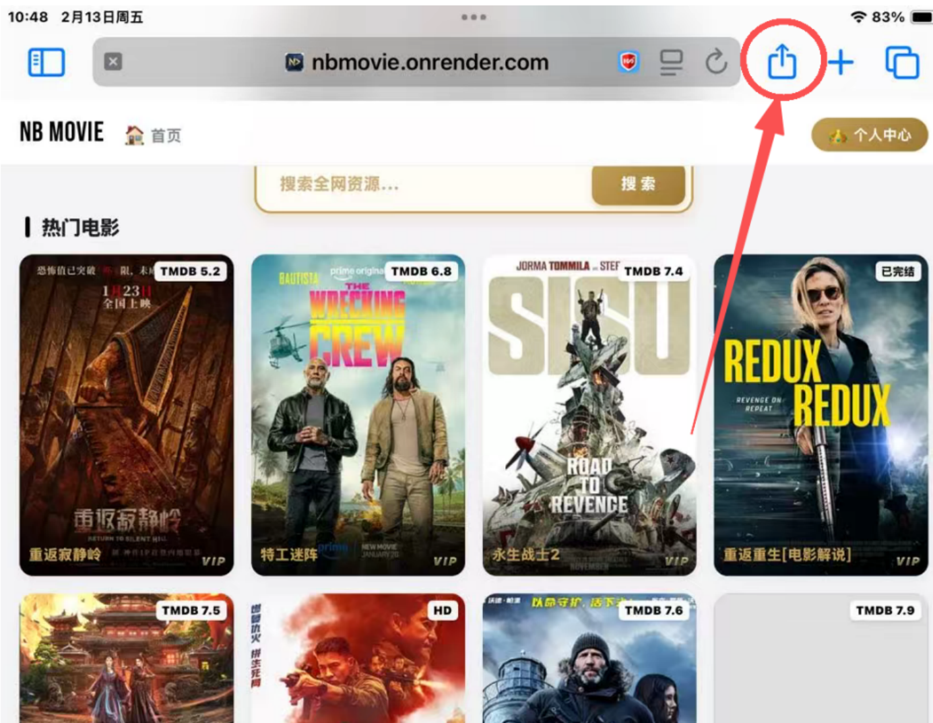Image resolution: width=933 pixels, height=723 pixels.
Task: Click the 已完结 status badge
Action: click(x=898, y=272)
